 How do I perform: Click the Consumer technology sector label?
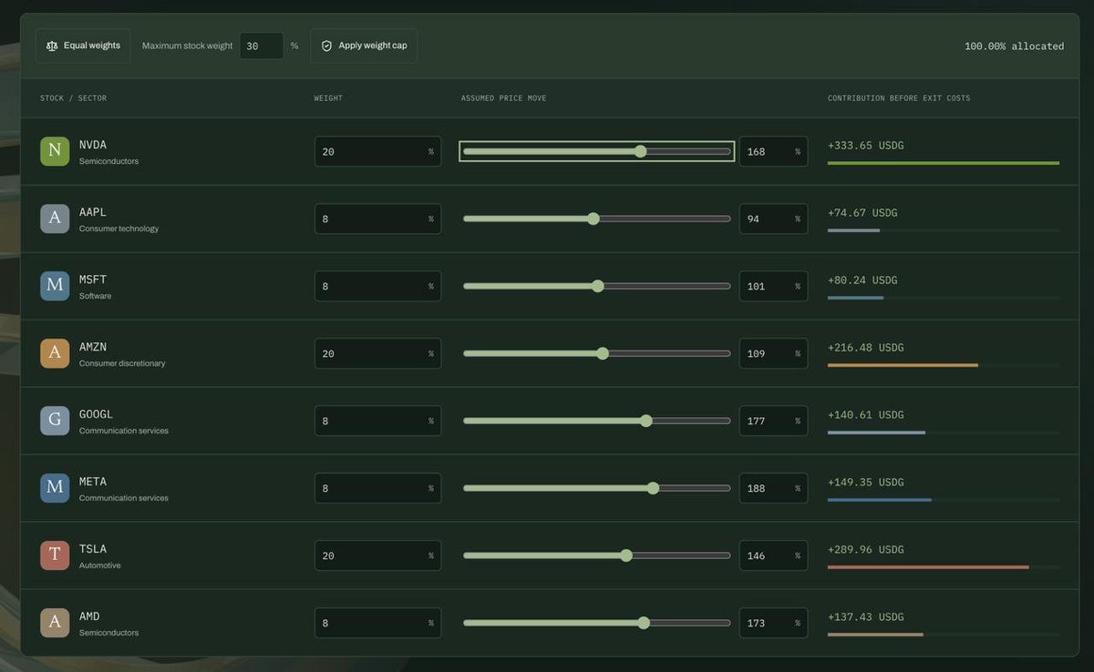[x=119, y=229]
